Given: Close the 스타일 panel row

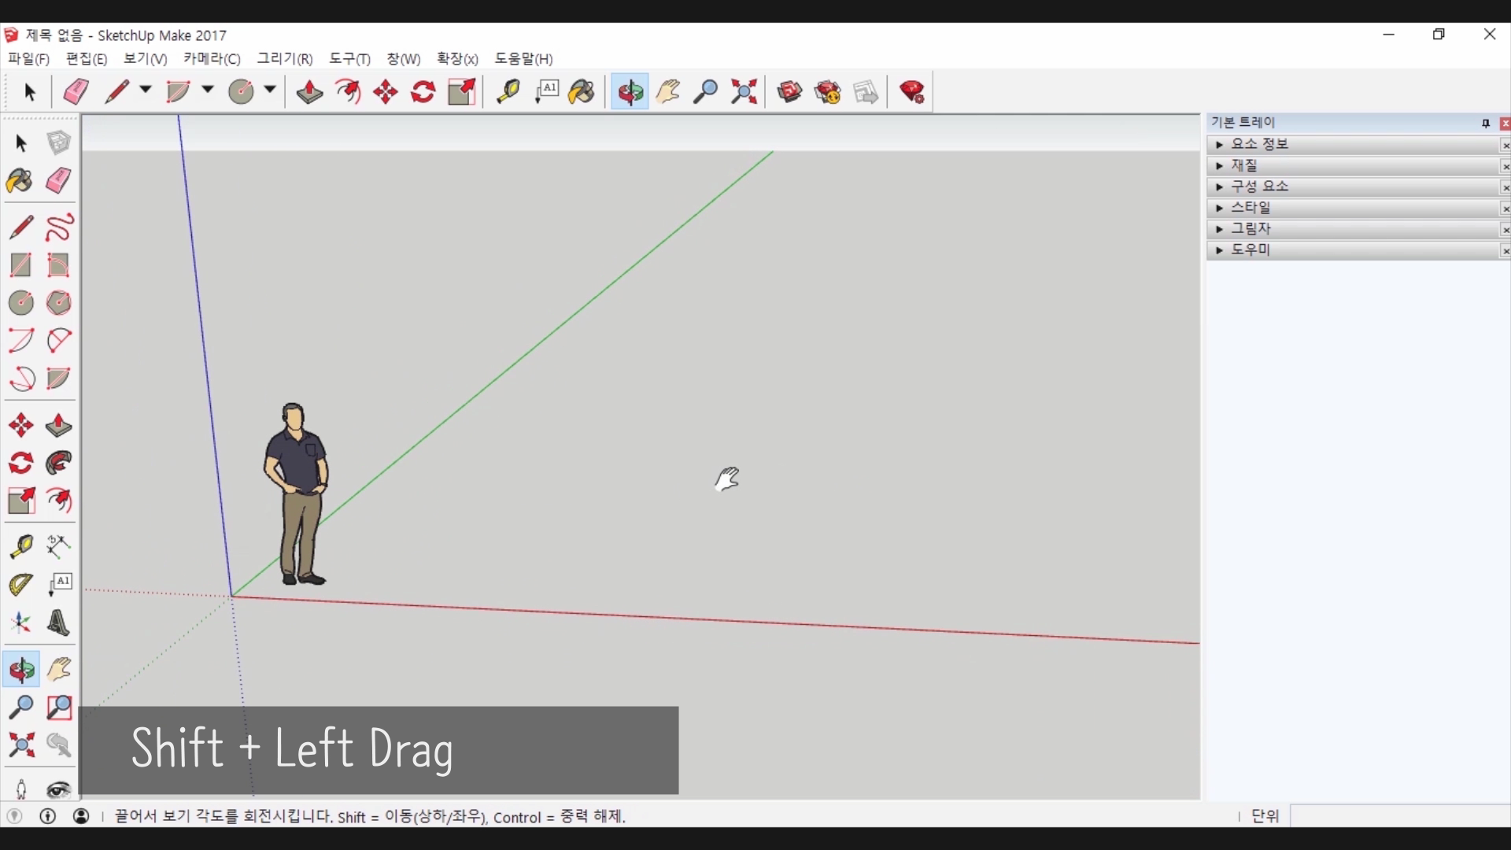Looking at the screenshot, I should tap(1505, 209).
